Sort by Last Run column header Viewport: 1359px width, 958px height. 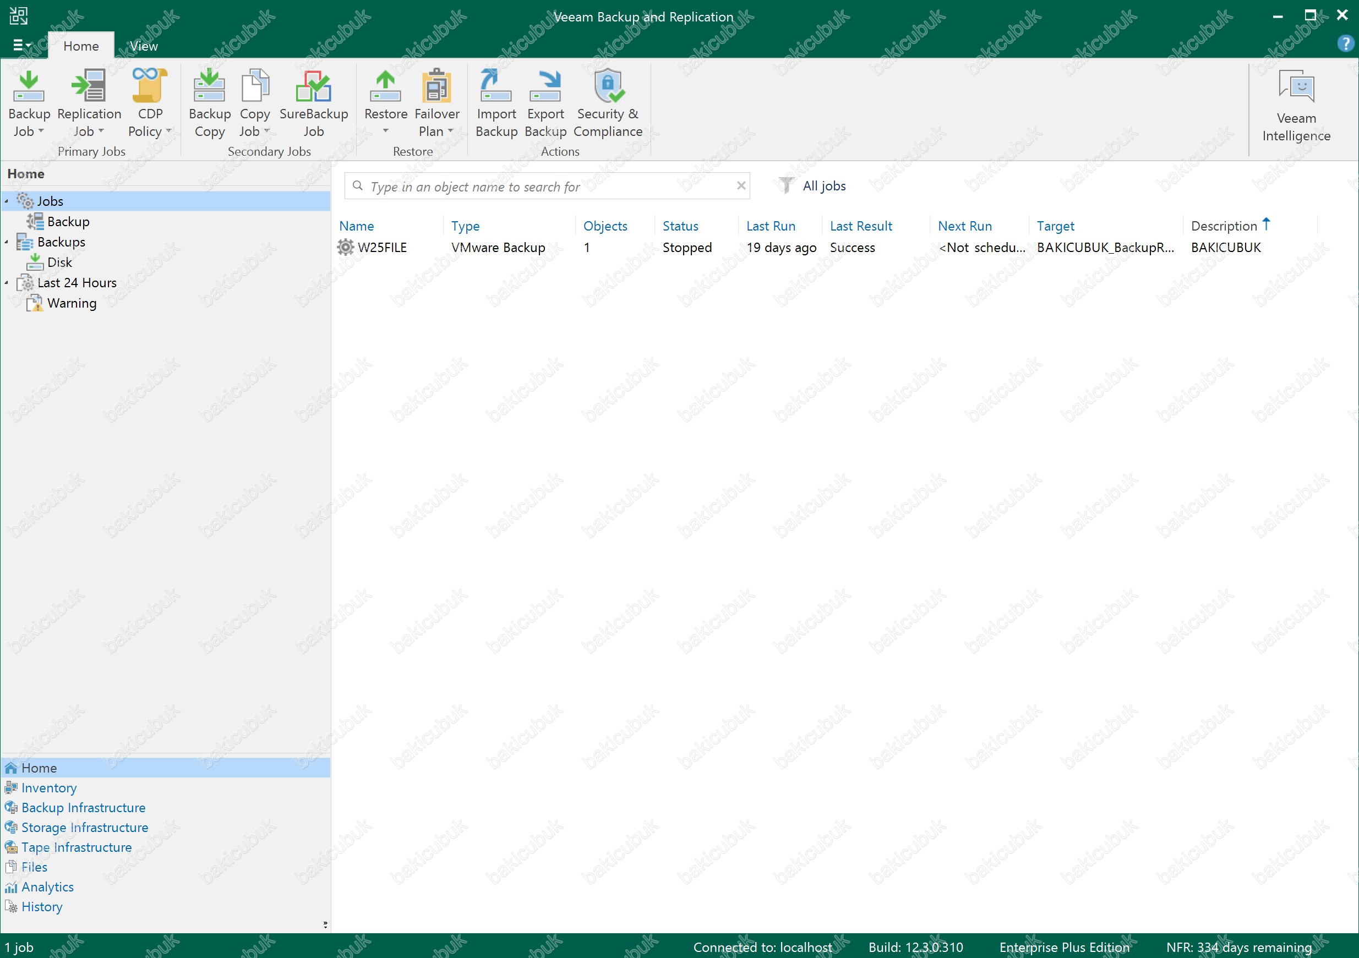point(771,226)
